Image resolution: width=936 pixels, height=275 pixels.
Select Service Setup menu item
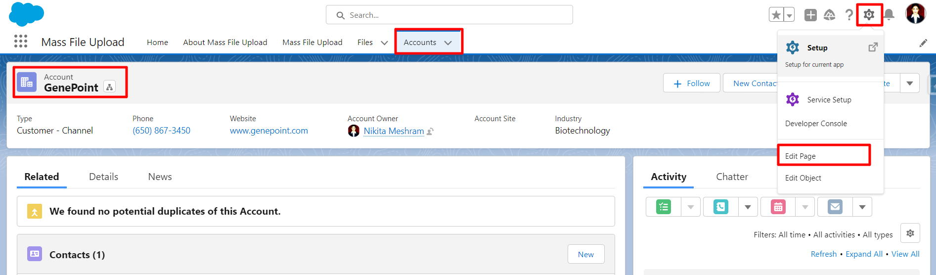point(831,99)
